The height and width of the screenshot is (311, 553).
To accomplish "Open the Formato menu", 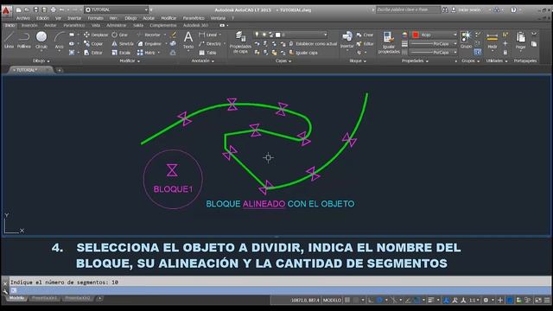I will pos(95,18).
